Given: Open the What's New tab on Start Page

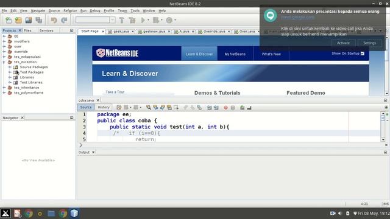Looking at the screenshot, I should tap(271, 54).
